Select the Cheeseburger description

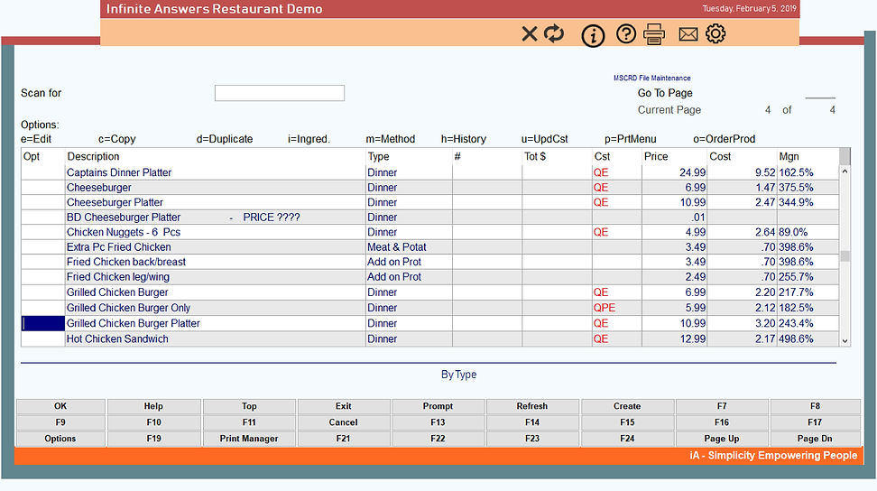click(x=99, y=188)
